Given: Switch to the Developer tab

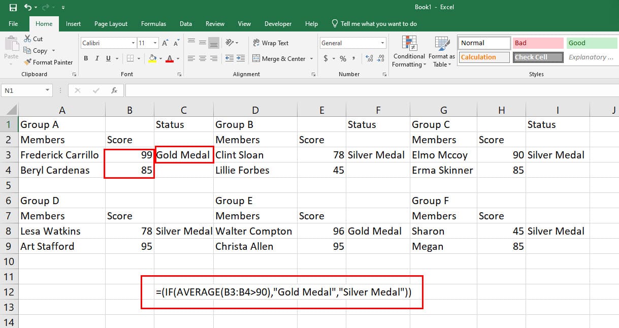Looking at the screenshot, I should [278, 24].
